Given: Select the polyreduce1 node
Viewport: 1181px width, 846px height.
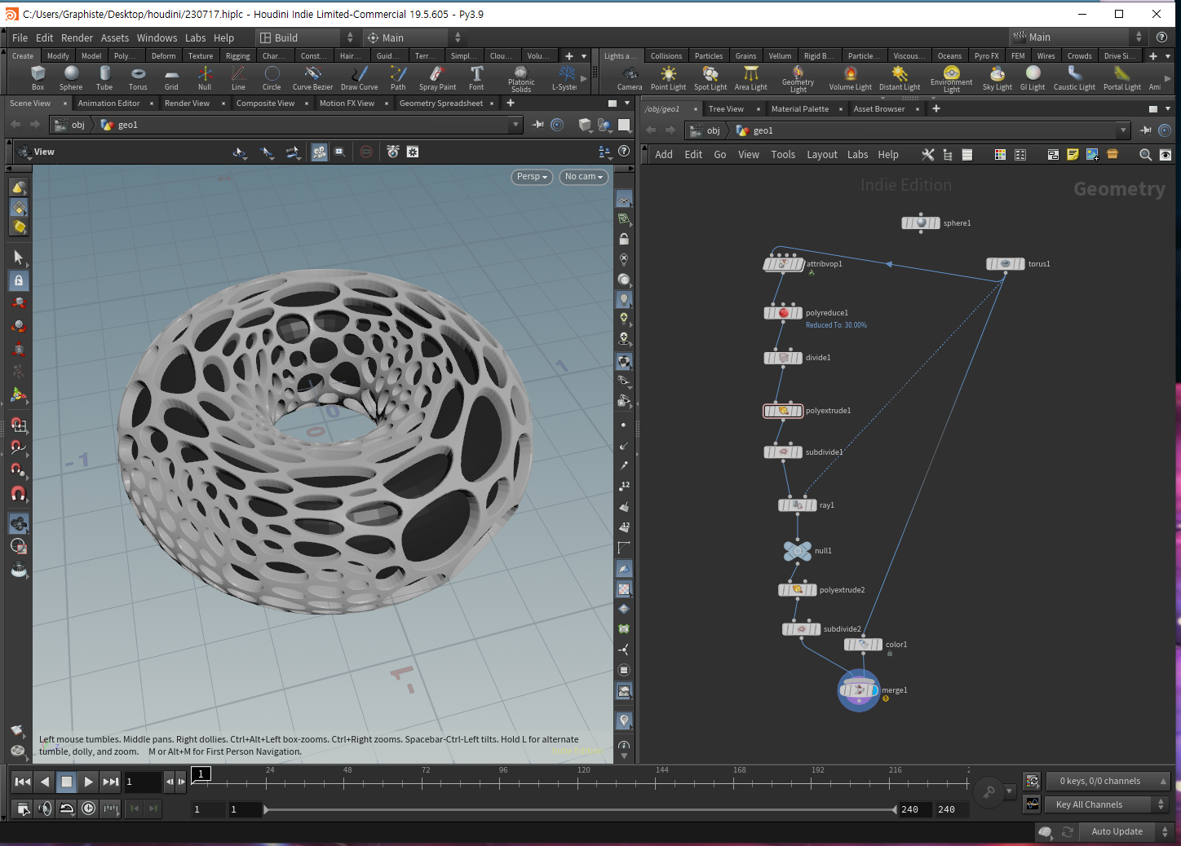Looking at the screenshot, I should pos(783,313).
